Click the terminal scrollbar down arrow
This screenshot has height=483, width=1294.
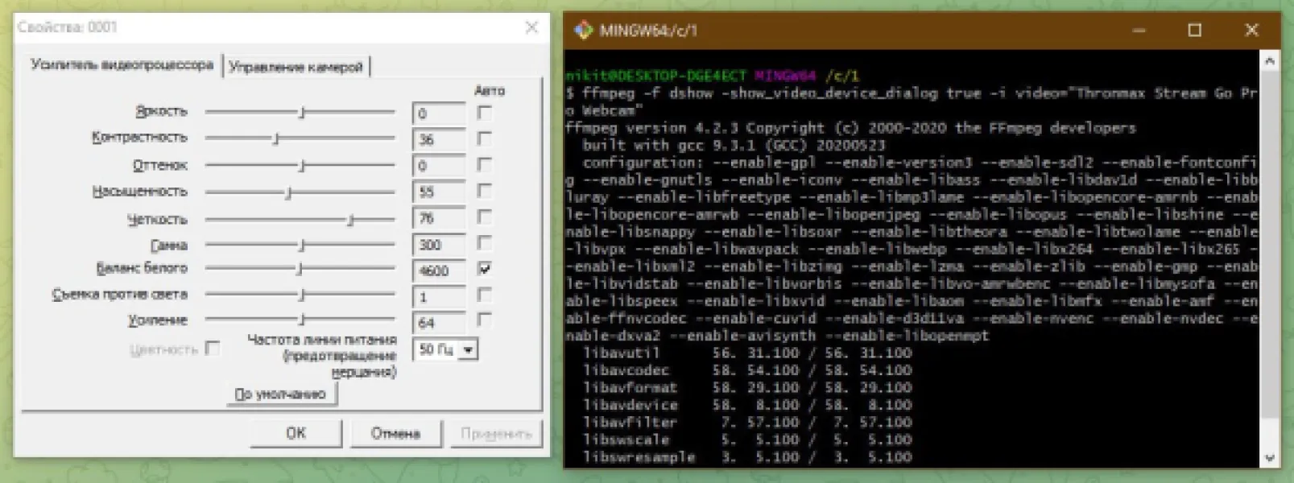click(1270, 458)
